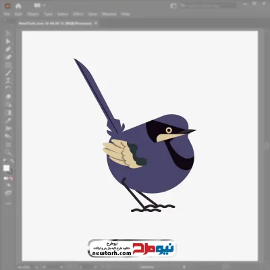The image size is (270, 270).
Task: Click the Change Screen Mode icon
Action: point(8,193)
